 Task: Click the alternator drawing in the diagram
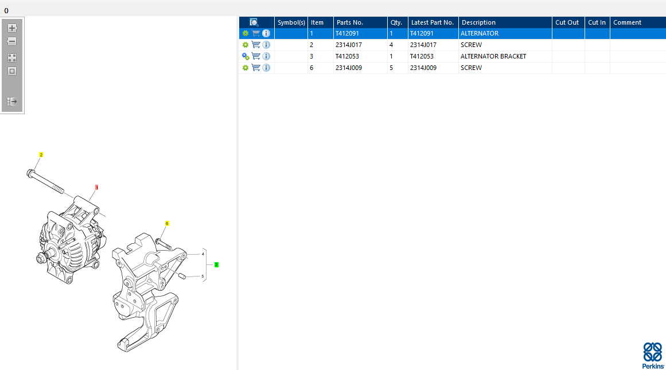71,240
